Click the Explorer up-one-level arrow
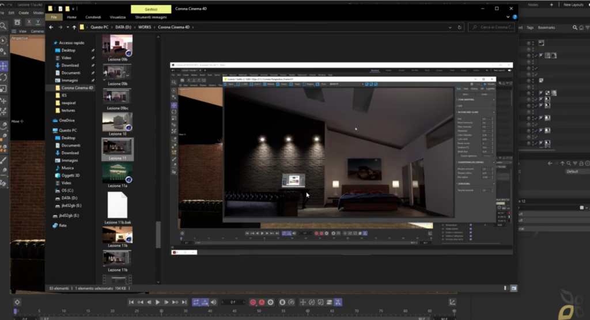This screenshot has height=320, width=590. click(74, 27)
